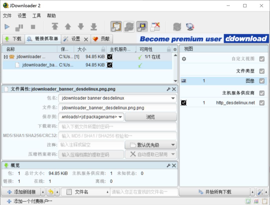Viewport: 270px width, 205px height.
Task: Move selected item down in the queue
Action: pyautogui.click(x=80, y=27)
